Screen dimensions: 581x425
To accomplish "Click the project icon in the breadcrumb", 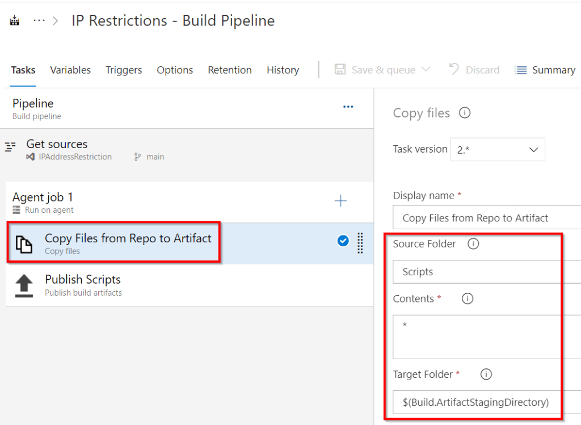I will tap(14, 20).
